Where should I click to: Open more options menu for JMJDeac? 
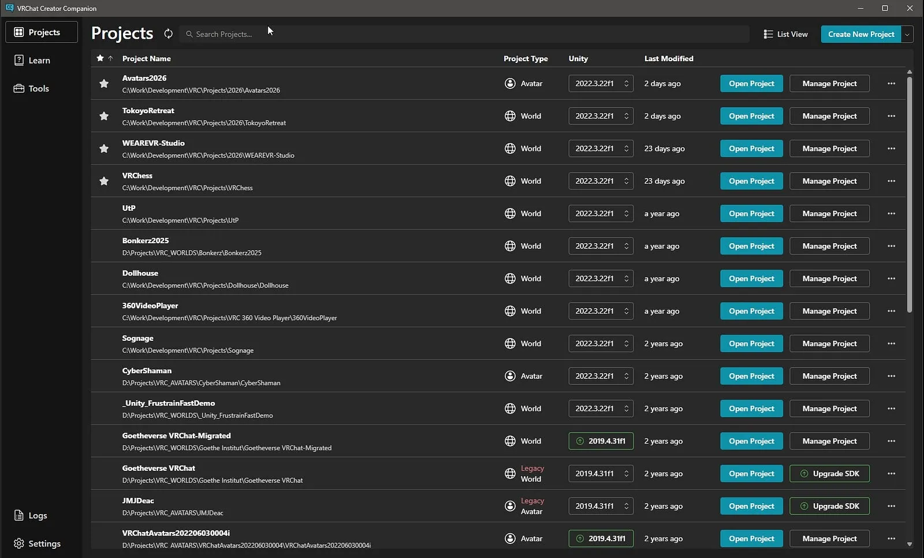coord(891,506)
